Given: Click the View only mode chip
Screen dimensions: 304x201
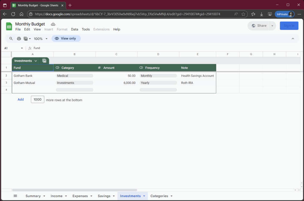Looking at the screenshot, I should coord(66,38).
